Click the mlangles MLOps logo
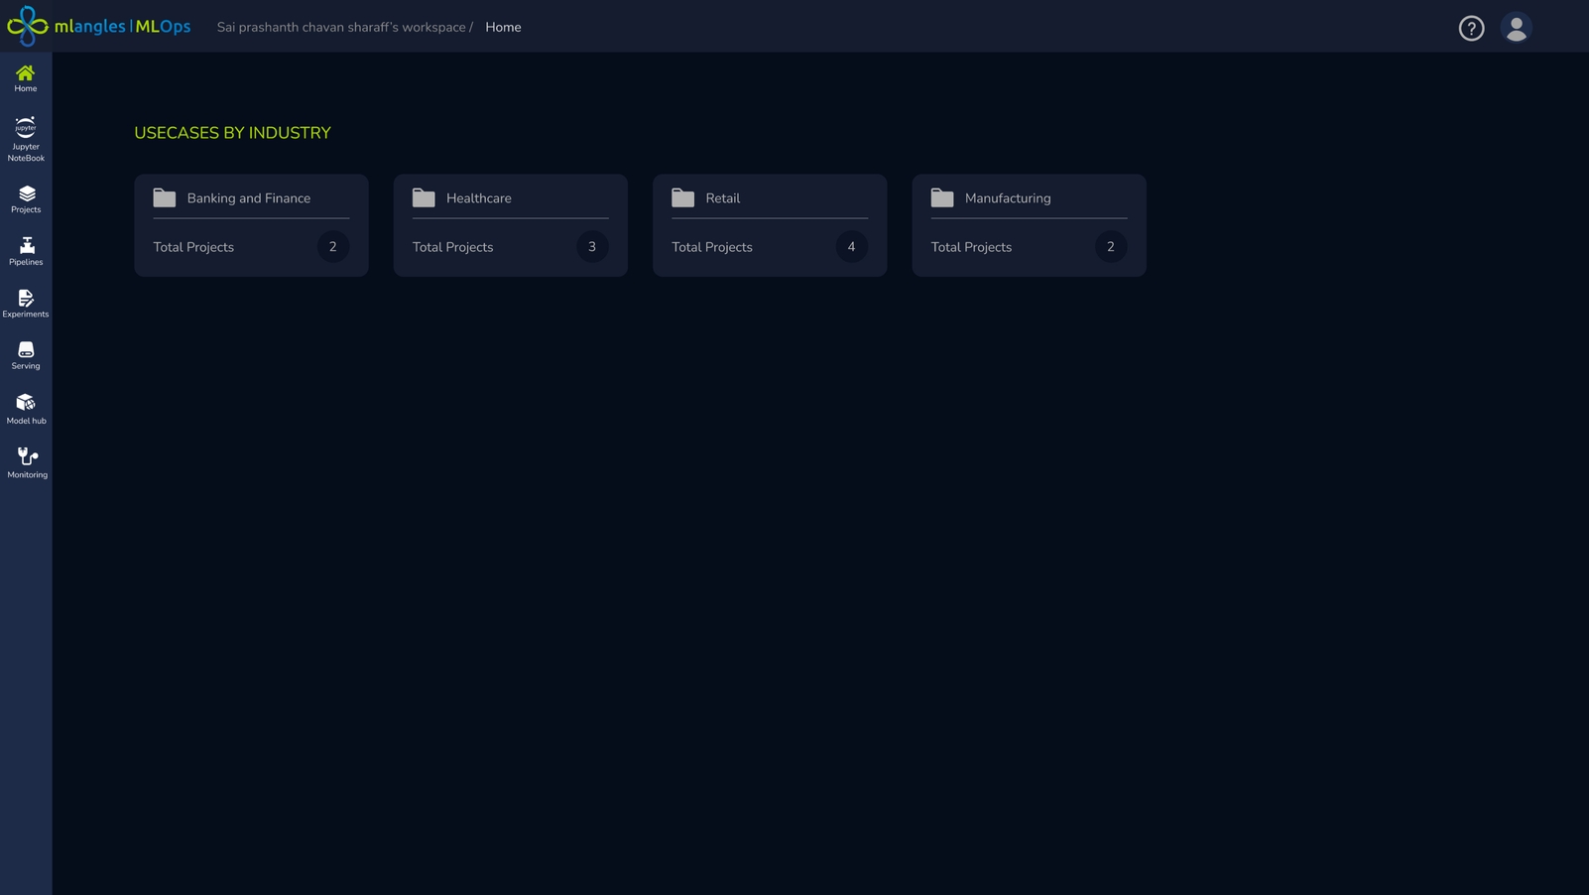Screen dimensions: 1589x895 tap(97, 27)
